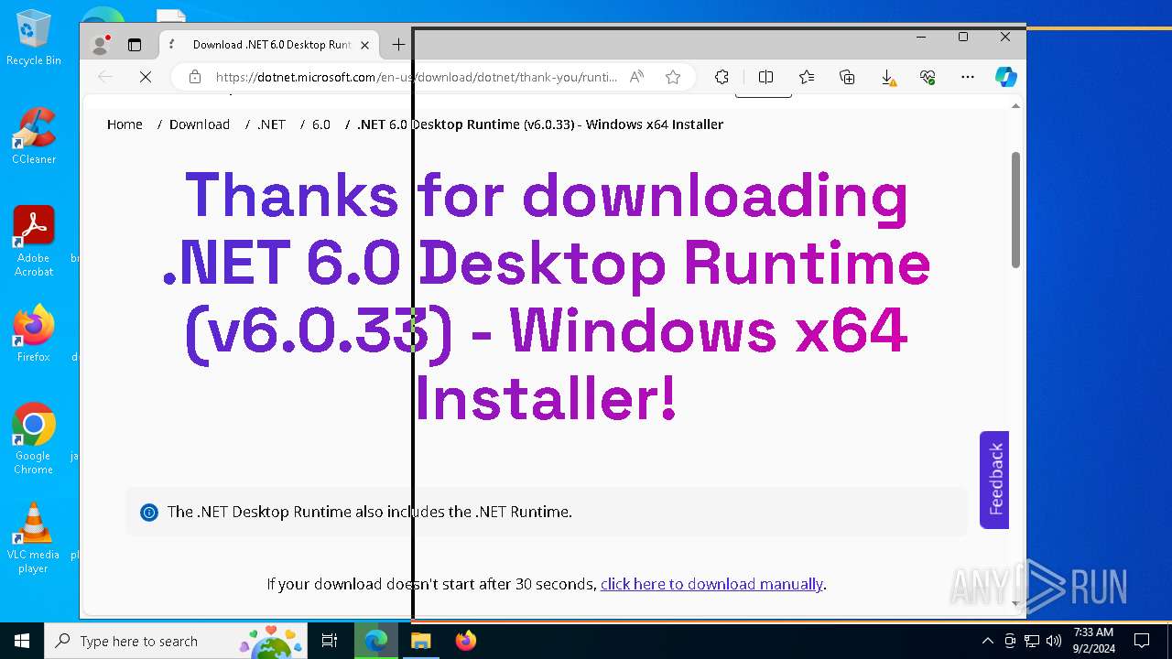Open the Copilot sidebar icon
Image resolution: width=1172 pixels, height=659 pixels.
coord(1006,77)
